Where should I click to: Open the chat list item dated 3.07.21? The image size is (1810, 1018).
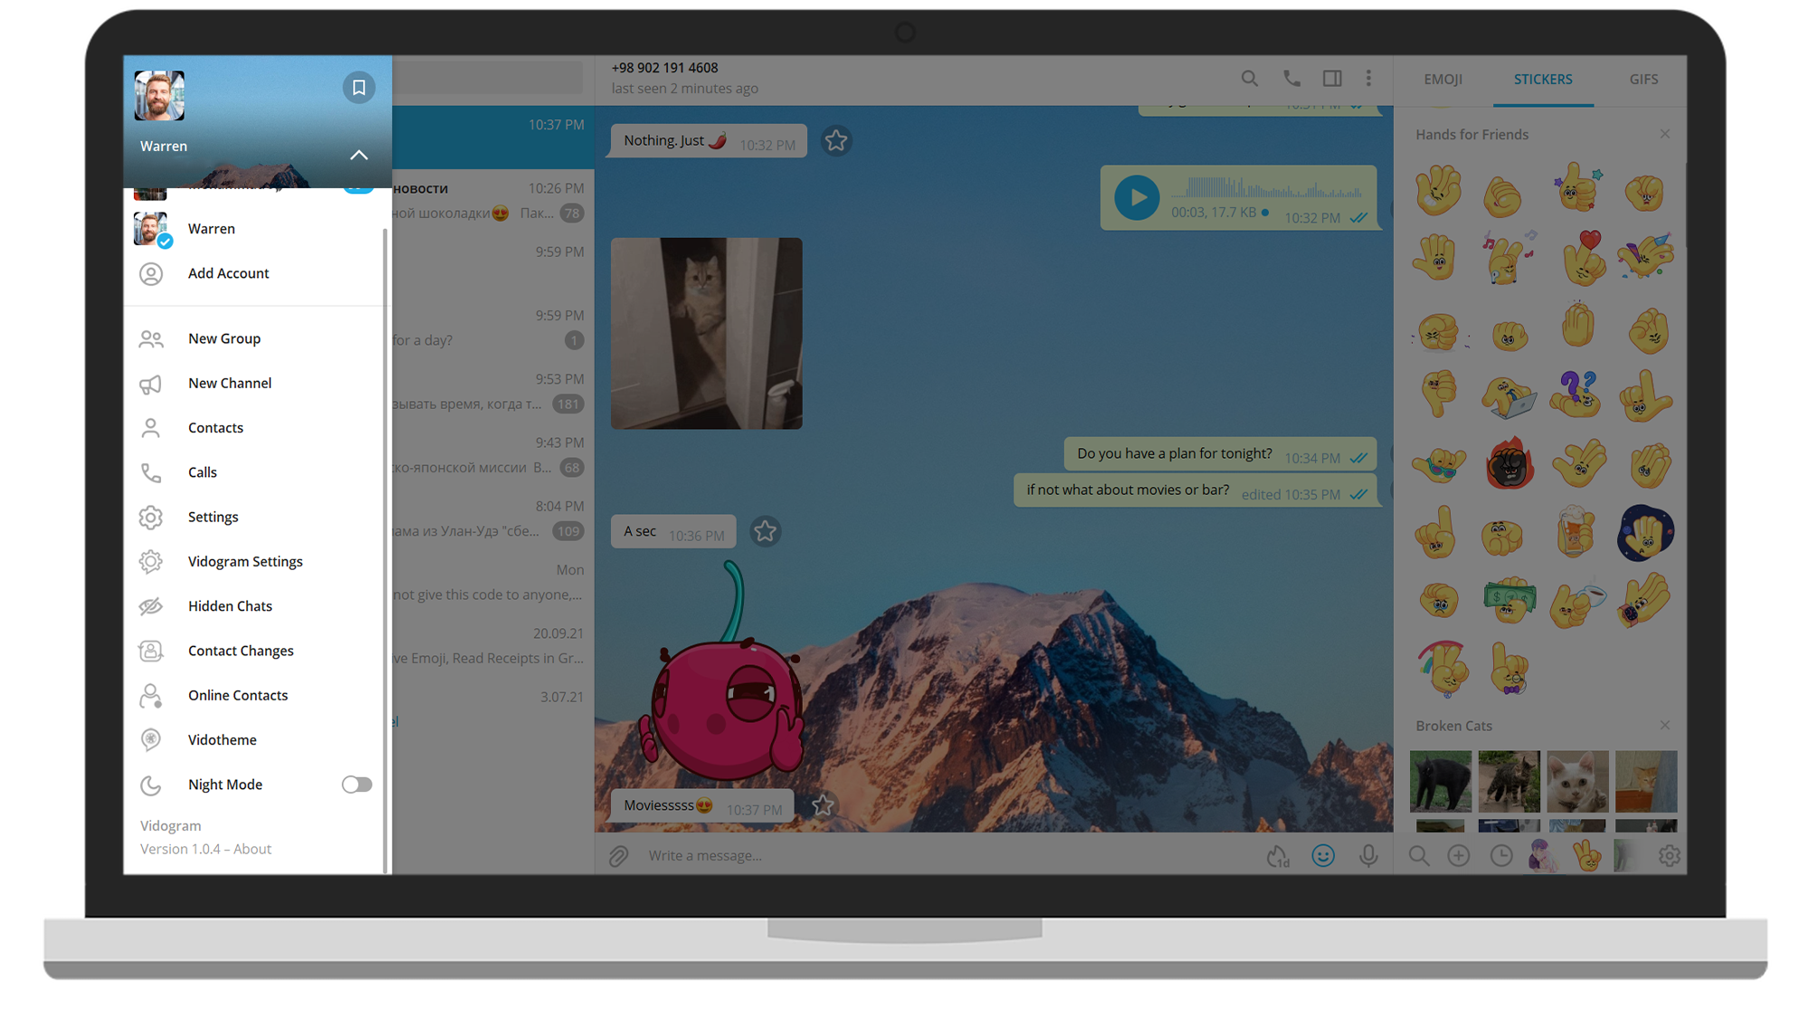point(493,710)
